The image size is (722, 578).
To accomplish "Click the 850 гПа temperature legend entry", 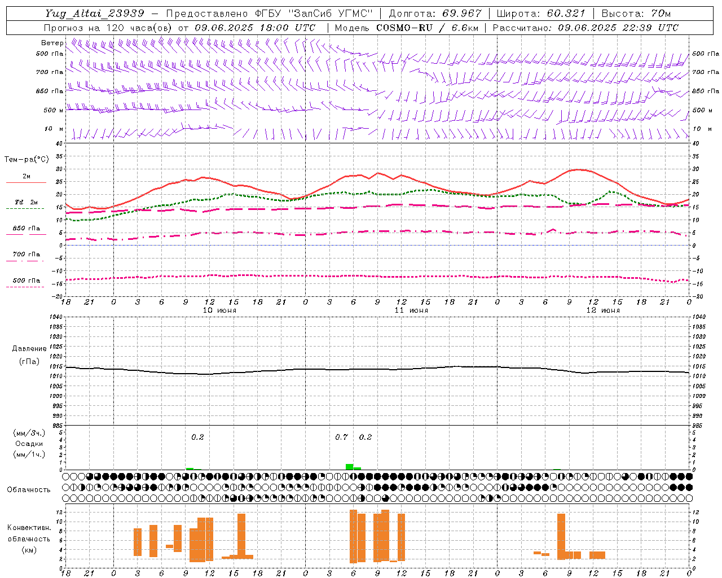I will [x=26, y=229].
